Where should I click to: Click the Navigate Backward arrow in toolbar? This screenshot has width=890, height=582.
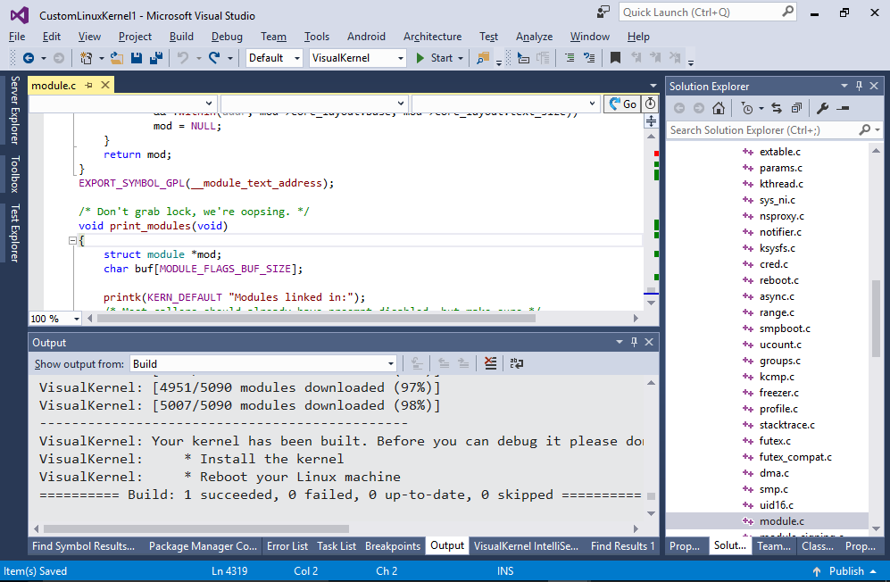(x=28, y=58)
